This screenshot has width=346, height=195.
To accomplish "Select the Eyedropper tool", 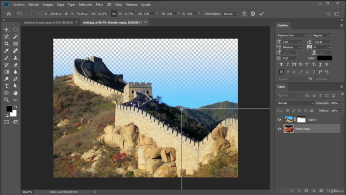I will pos(6,50).
